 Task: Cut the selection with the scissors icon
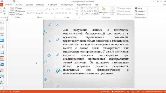(4, 8)
